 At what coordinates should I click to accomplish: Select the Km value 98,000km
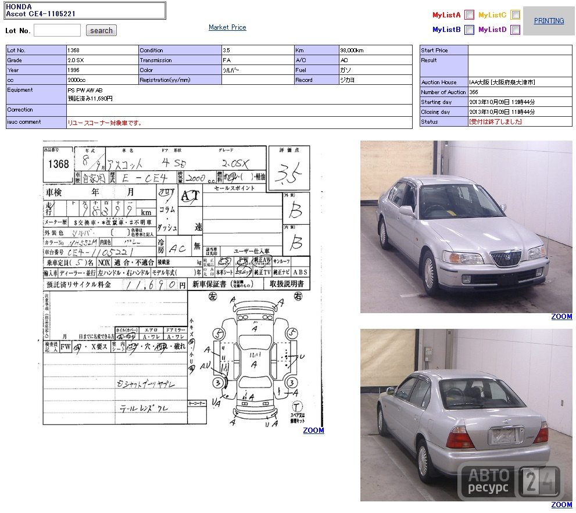point(352,51)
